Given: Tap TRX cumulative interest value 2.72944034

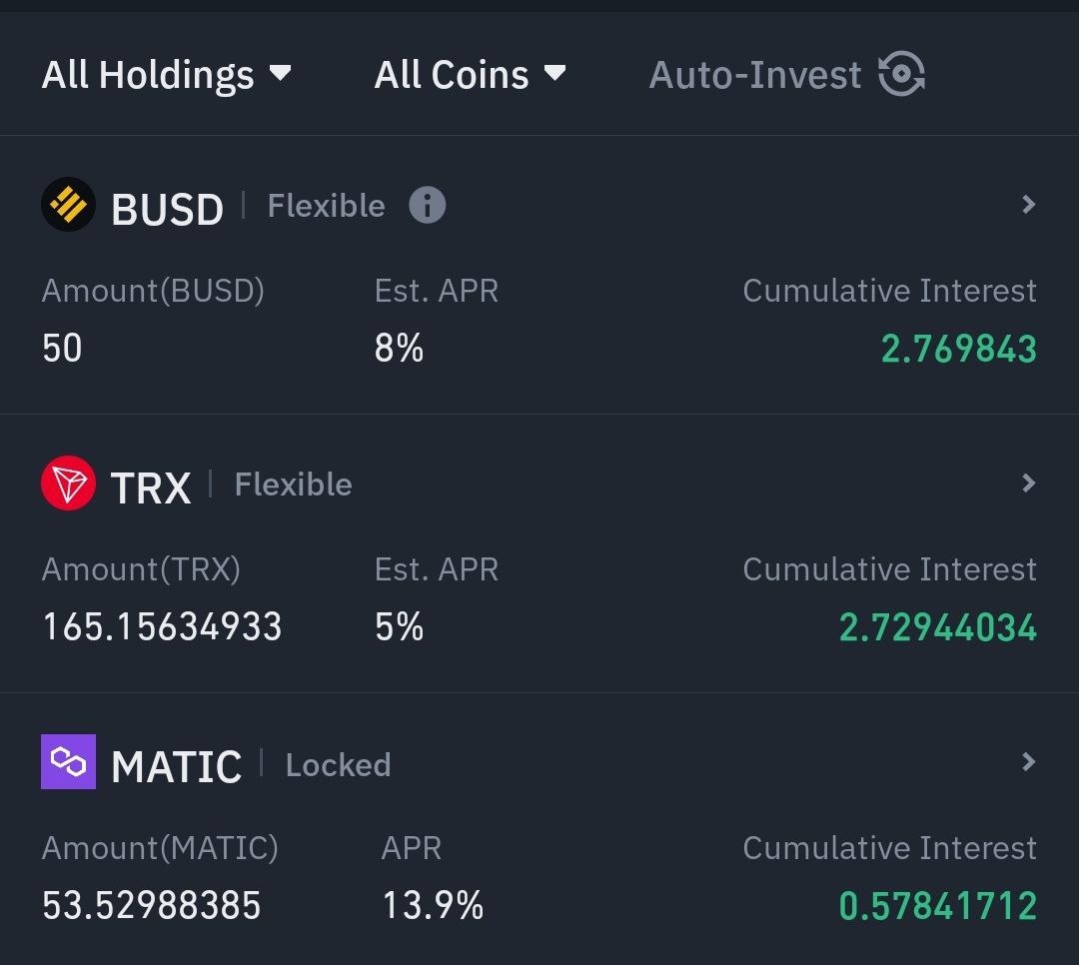Looking at the screenshot, I should coord(938,627).
